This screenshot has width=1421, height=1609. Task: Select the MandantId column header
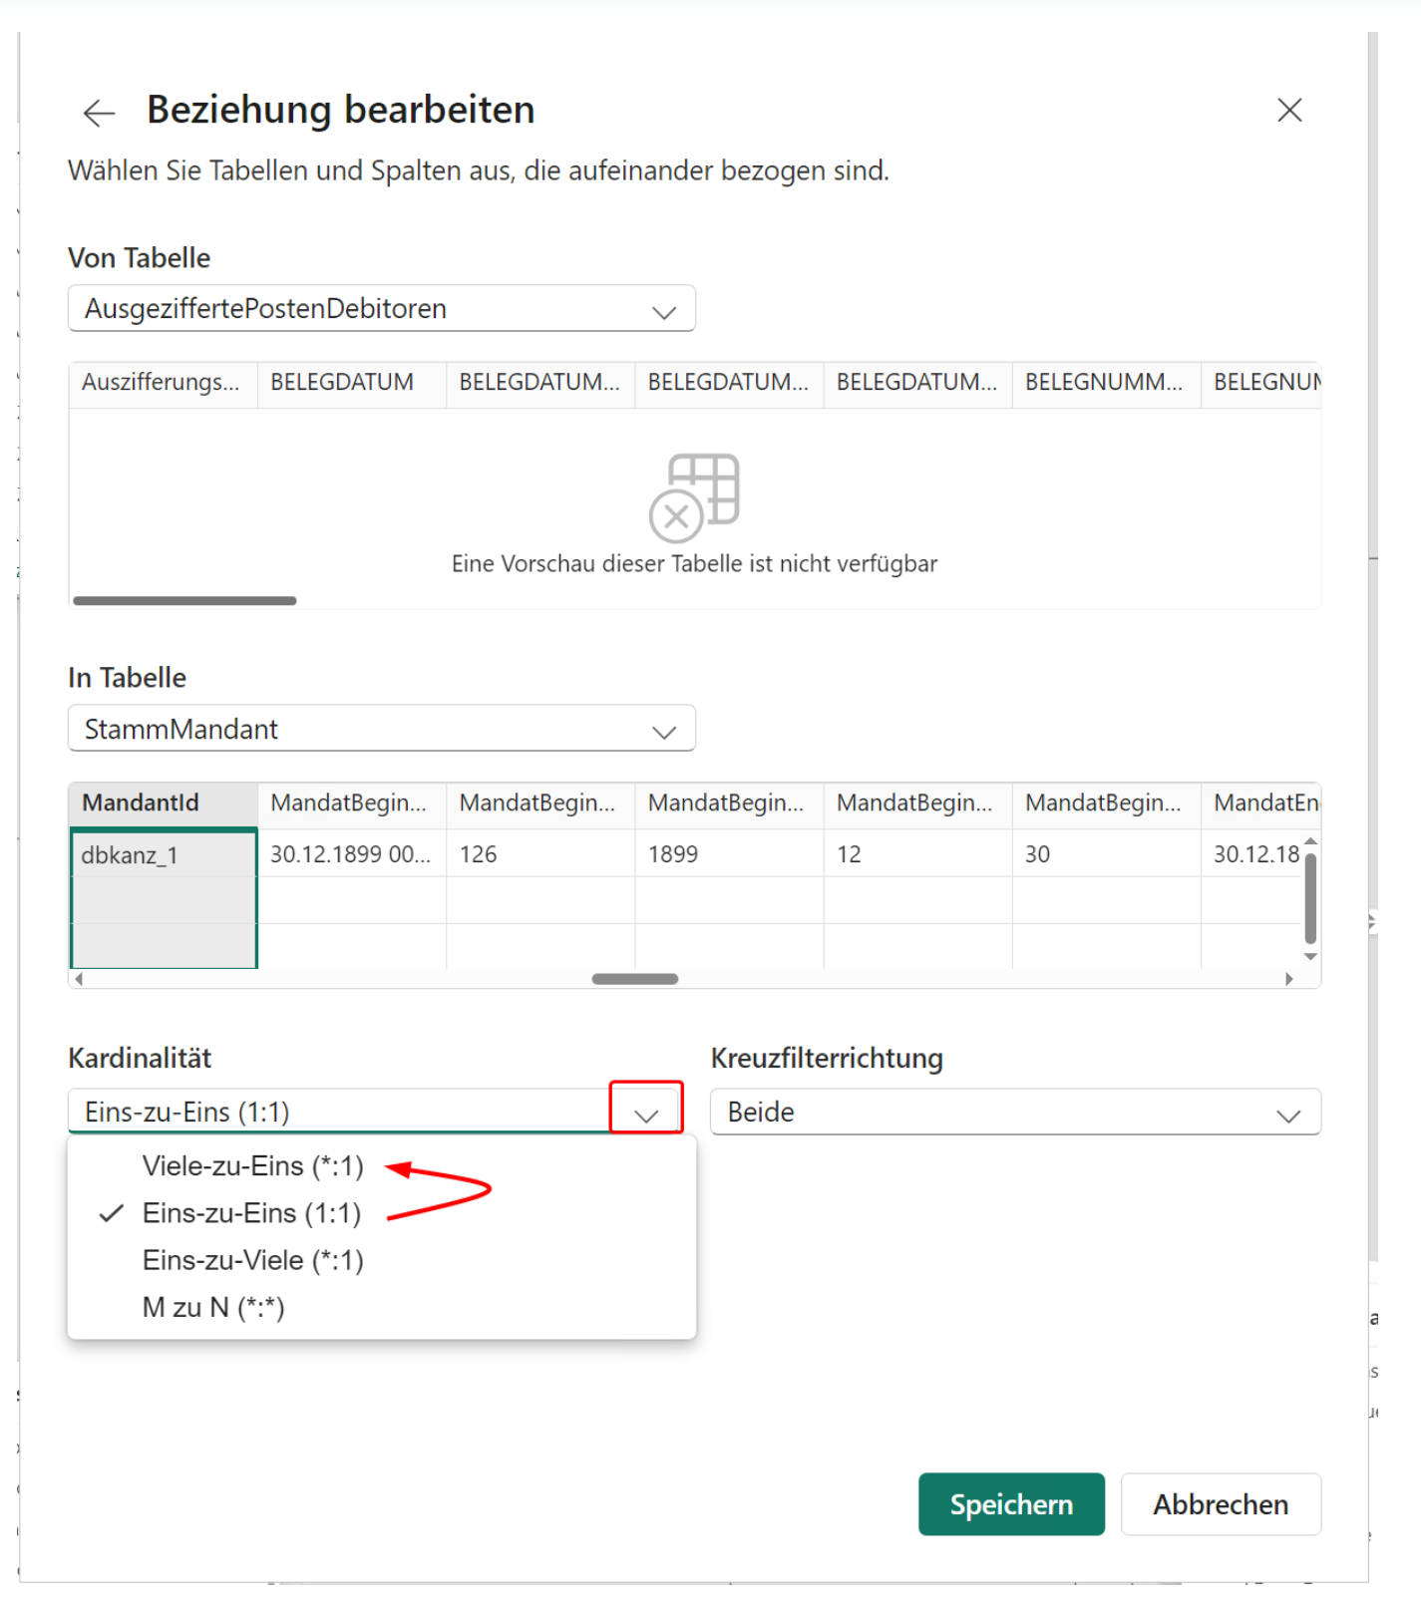164,804
